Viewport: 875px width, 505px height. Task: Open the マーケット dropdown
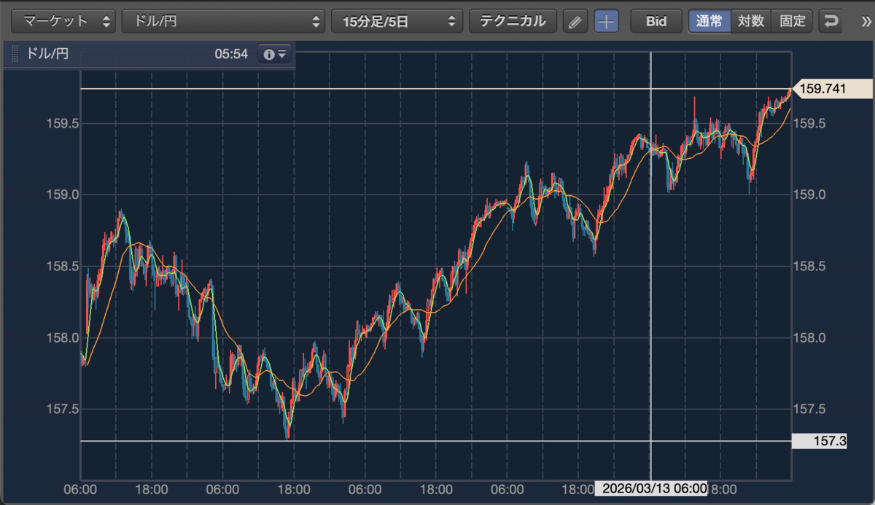[64, 21]
